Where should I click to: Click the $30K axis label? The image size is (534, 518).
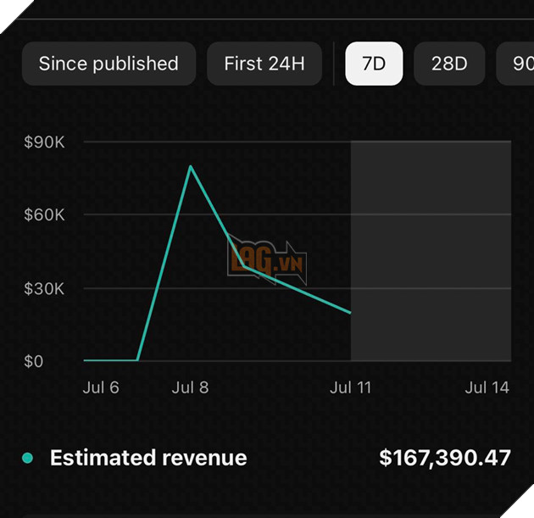click(x=45, y=289)
